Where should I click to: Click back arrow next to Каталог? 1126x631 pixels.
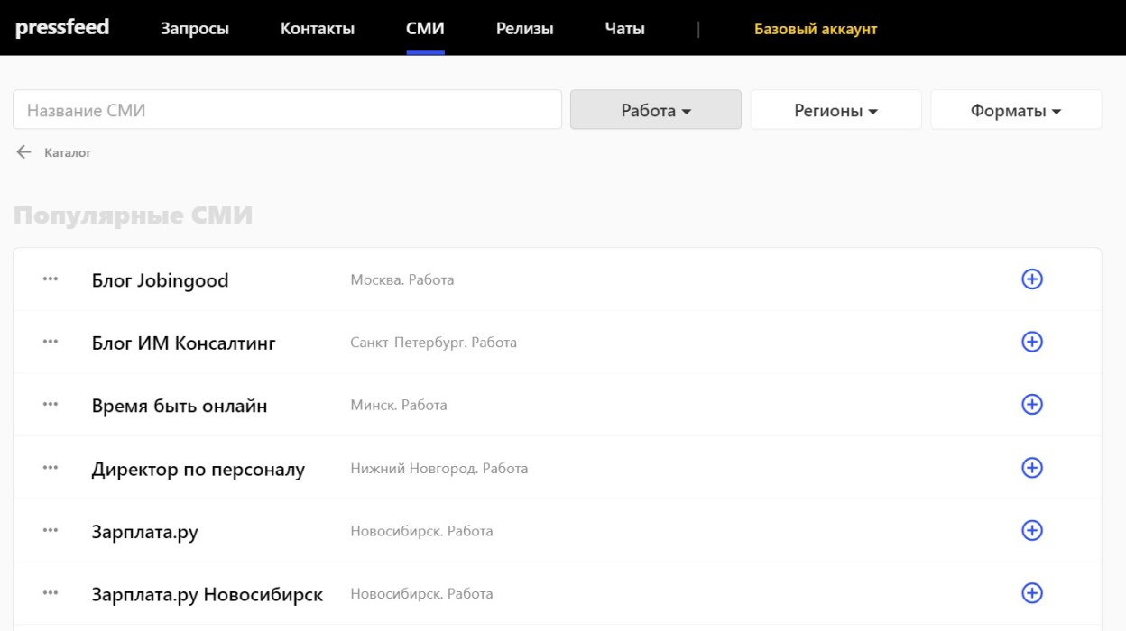tap(24, 152)
